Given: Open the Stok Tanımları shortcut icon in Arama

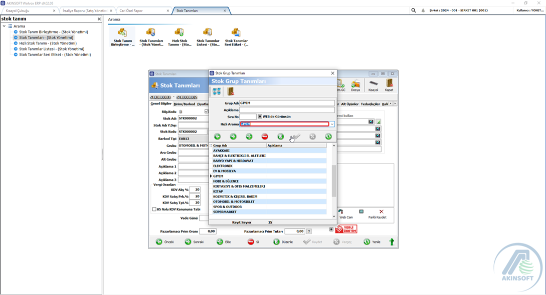Looking at the screenshot, I should click(x=151, y=37).
